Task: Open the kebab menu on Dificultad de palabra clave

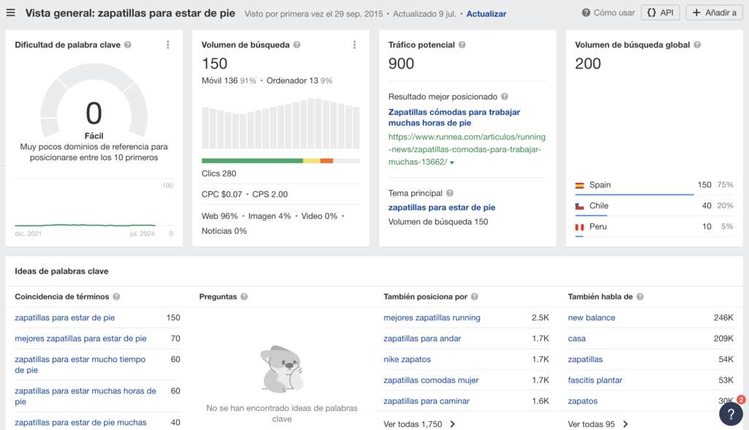Action: (x=168, y=44)
